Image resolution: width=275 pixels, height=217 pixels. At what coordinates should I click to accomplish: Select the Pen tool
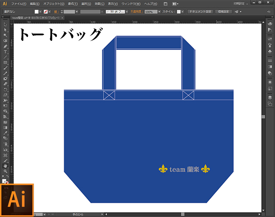(5, 46)
